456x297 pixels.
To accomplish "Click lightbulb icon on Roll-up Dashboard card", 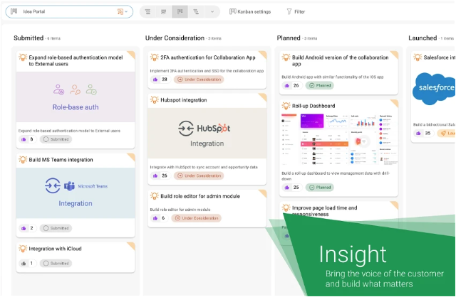I will (286, 106).
